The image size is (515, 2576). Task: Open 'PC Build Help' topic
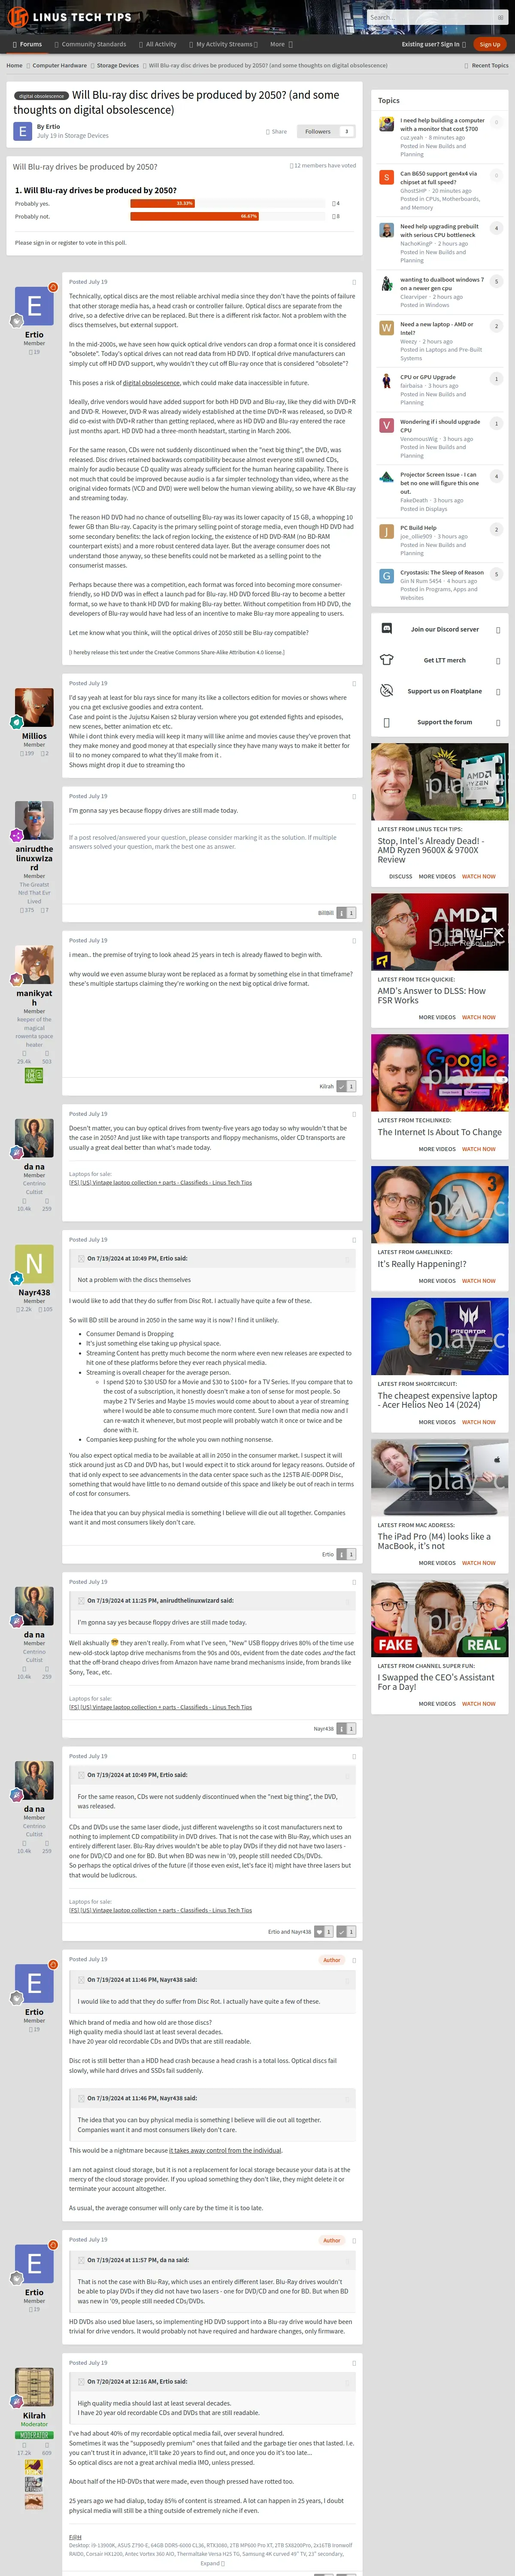pyautogui.click(x=418, y=528)
